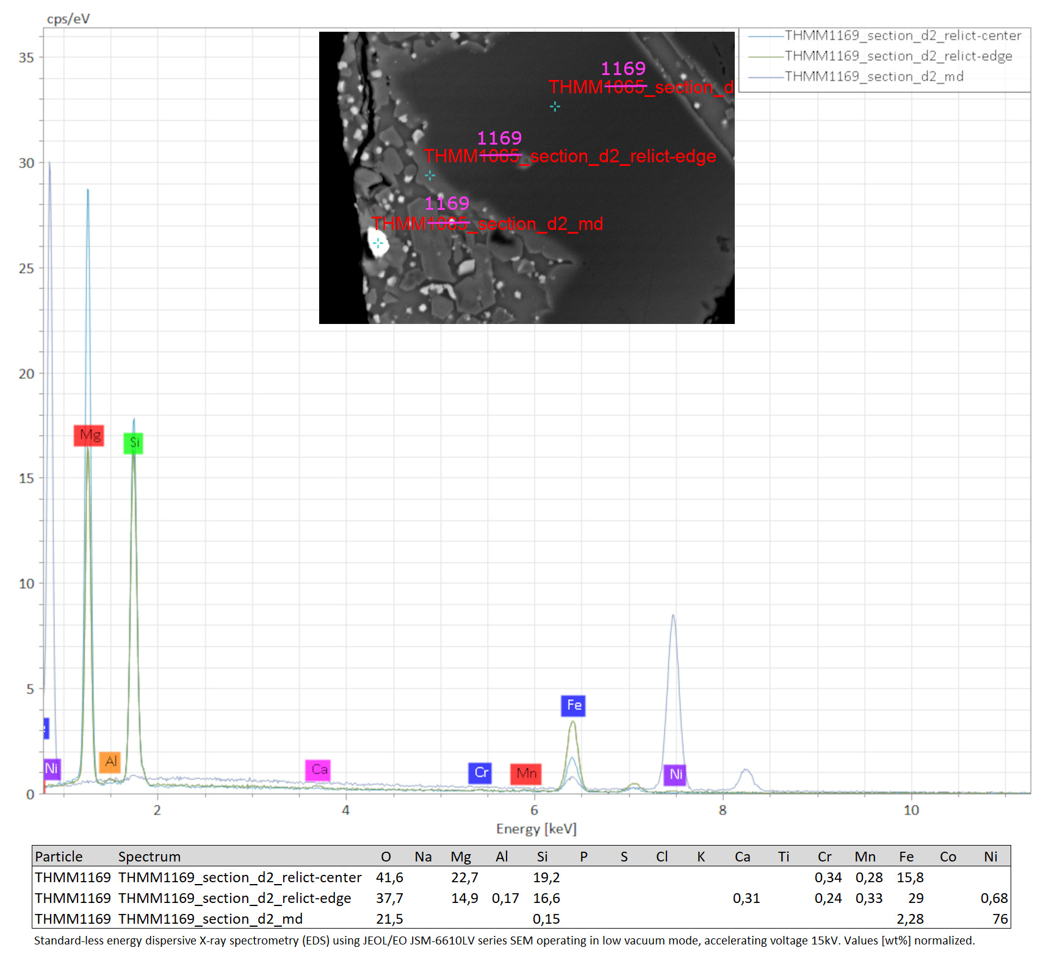Click the iron value 15,8
Image resolution: width=1046 pixels, height=953 pixels.
click(910, 877)
